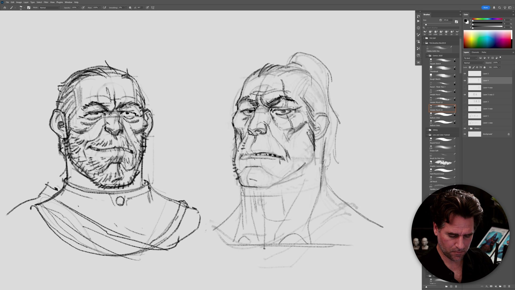
Task: Enable airbrush-style build-up icon
Action: [105, 8]
